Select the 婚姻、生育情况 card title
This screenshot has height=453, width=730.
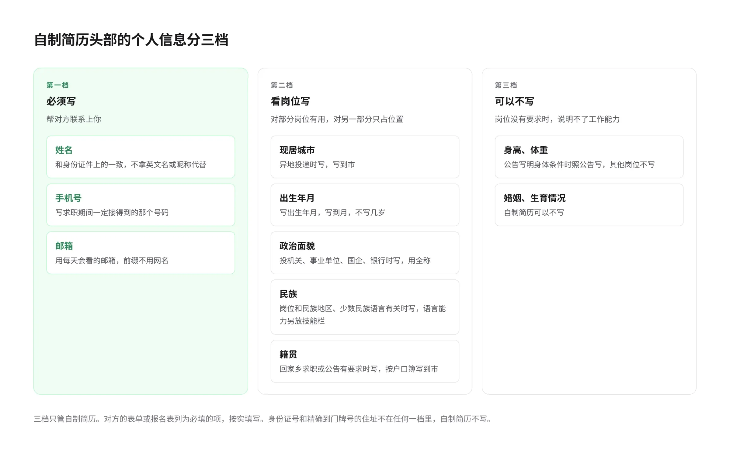(535, 198)
